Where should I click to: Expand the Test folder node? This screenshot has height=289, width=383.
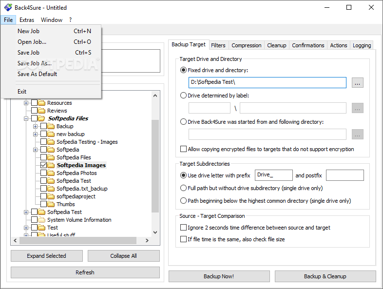click(26, 228)
